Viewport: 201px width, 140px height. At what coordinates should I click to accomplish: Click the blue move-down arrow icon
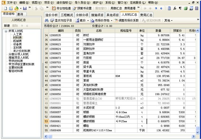161,8
